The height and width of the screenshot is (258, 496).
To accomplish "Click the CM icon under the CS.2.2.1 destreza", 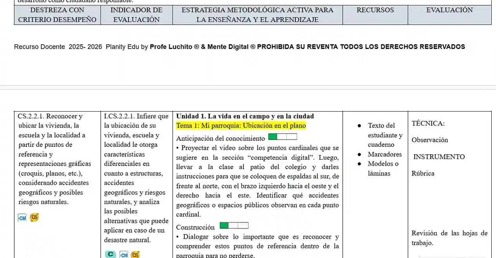I will pyautogui.click(x=22, y=218).
